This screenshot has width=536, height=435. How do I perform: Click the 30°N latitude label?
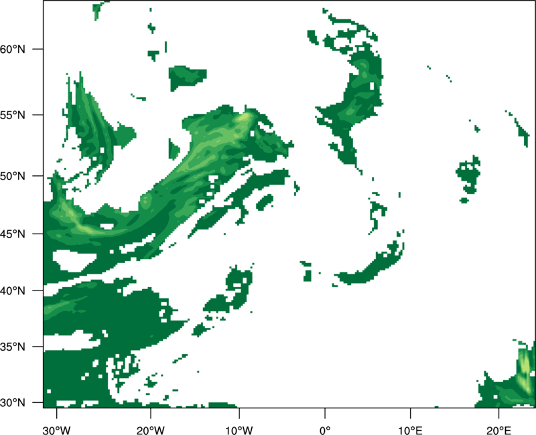[x=13, y=403]
